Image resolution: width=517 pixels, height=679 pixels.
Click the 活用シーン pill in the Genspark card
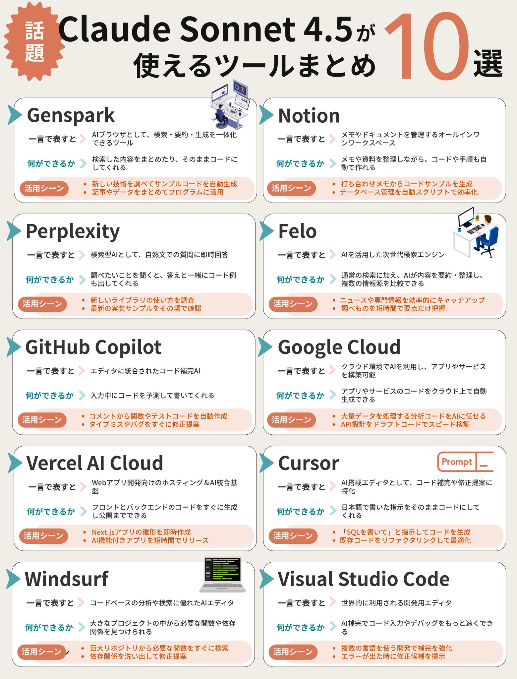(x=44, y=188)
